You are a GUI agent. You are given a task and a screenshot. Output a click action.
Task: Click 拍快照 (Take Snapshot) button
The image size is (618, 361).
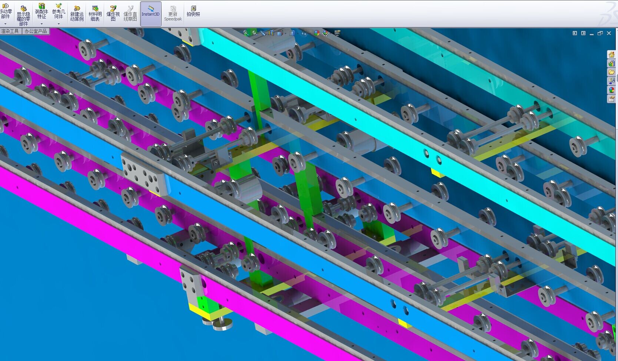pos(193,11)
